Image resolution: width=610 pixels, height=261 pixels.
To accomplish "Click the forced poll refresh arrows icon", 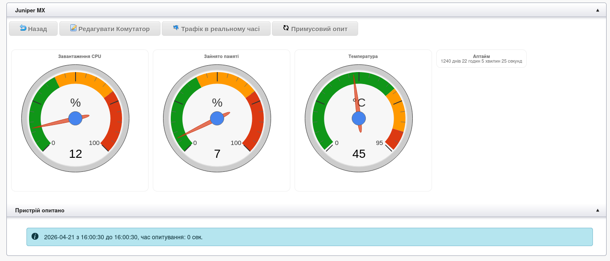I will click(286, 28).
